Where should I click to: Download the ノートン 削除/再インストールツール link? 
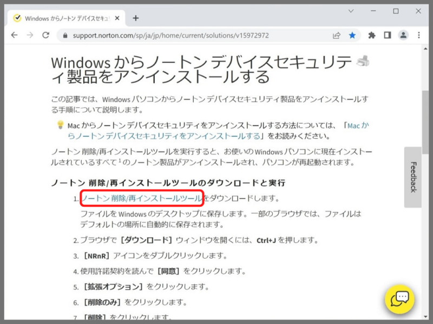(142, 198)
